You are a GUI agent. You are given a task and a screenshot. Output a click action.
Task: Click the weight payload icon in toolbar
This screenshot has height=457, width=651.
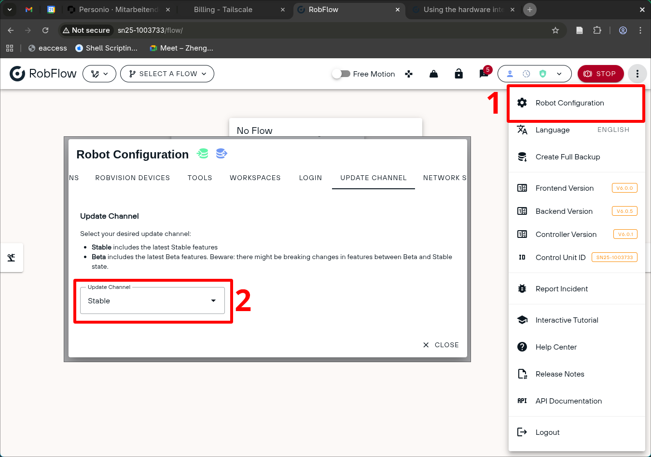[x=433, y=74]
